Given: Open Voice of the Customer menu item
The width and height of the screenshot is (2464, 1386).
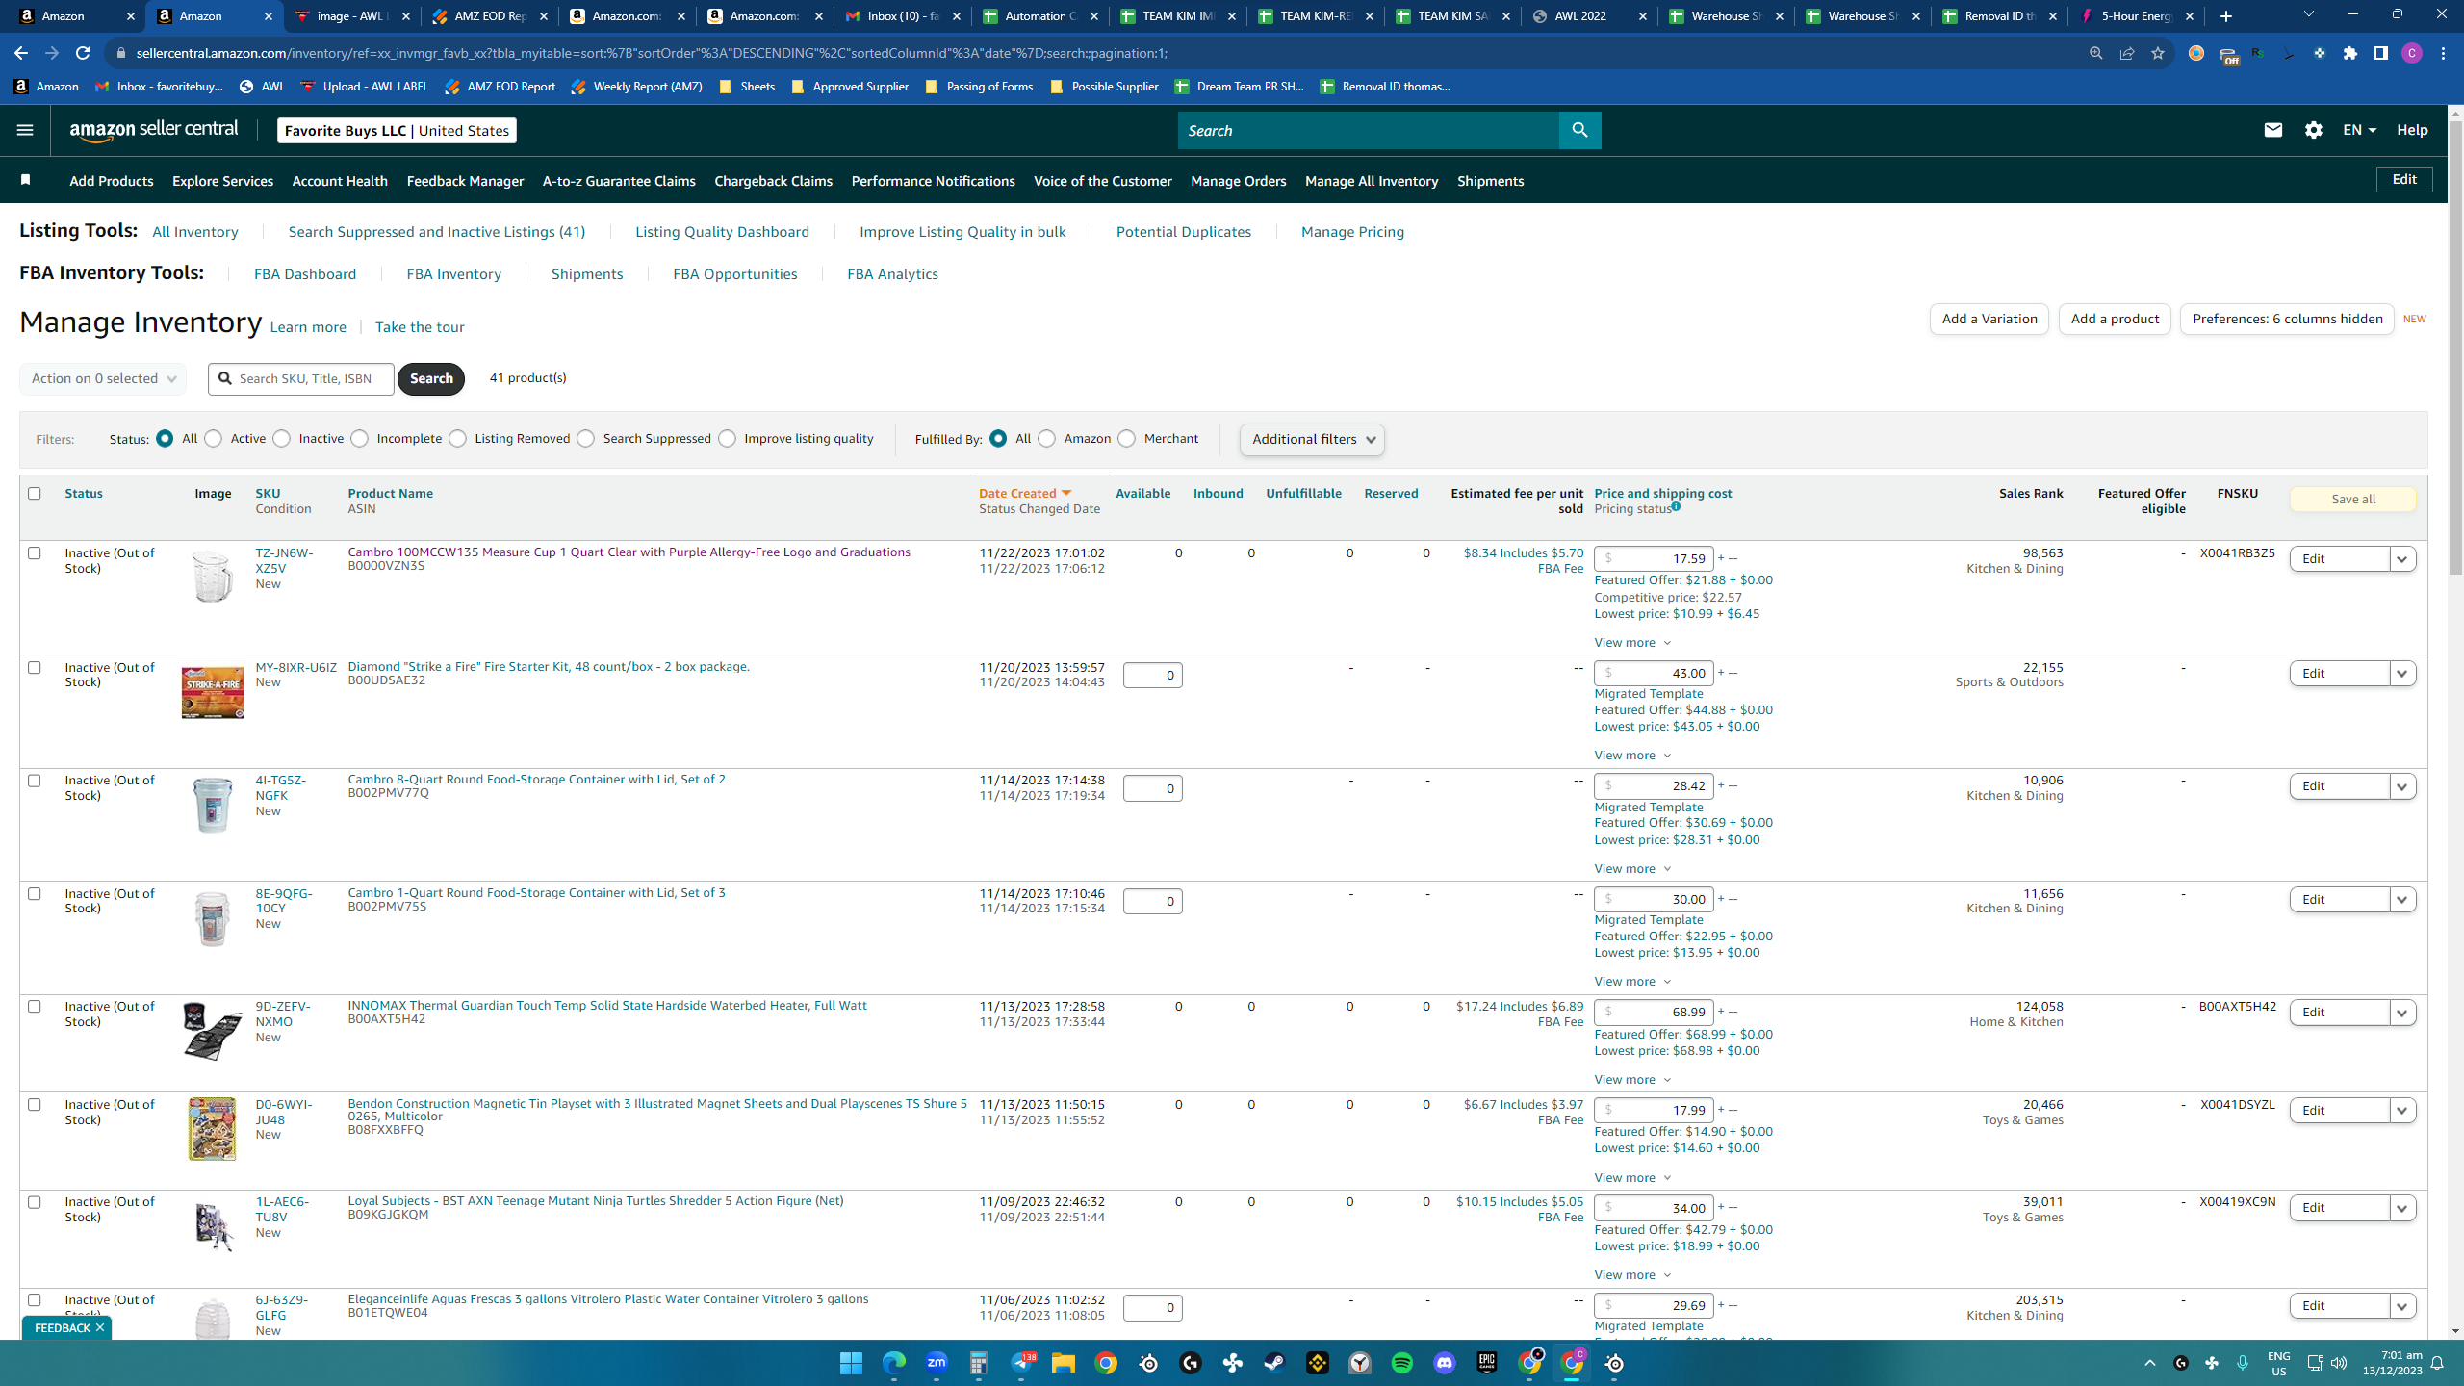Looking at the screenshot, I should tap(1103, 181).
